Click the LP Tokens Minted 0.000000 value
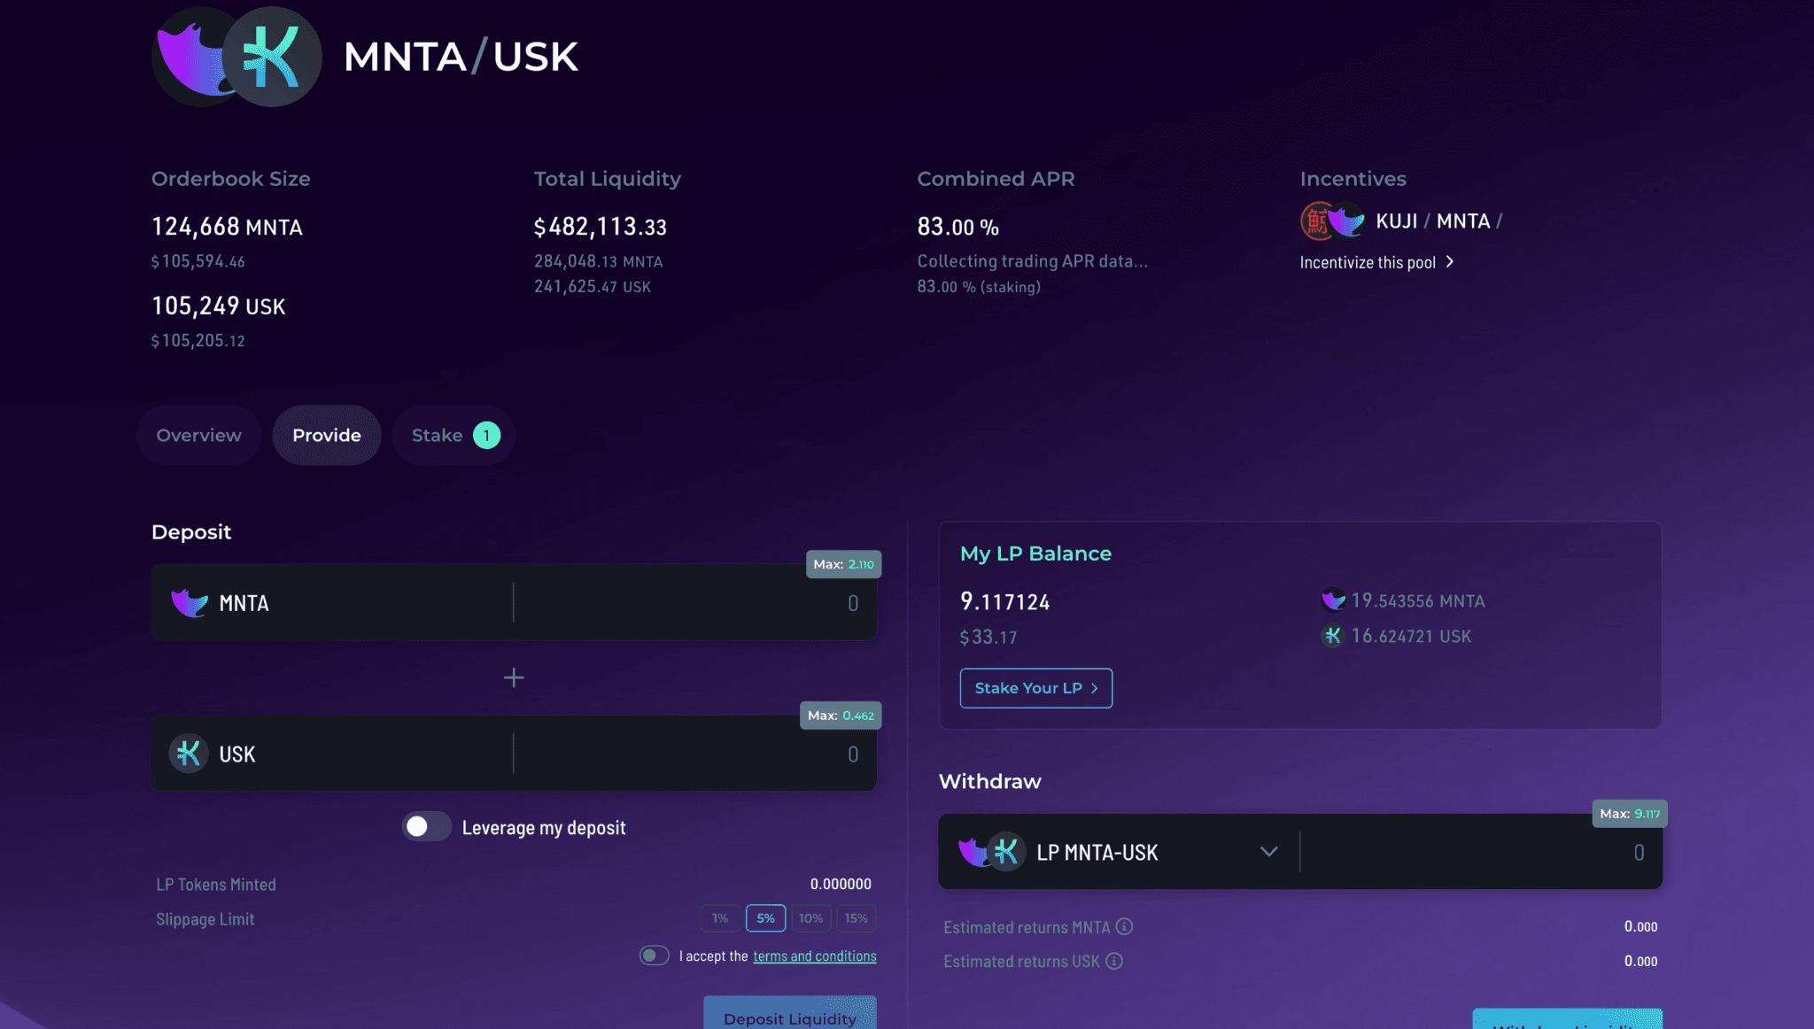This screenshot has width=1814, height=1029. (x=841, y=884)
